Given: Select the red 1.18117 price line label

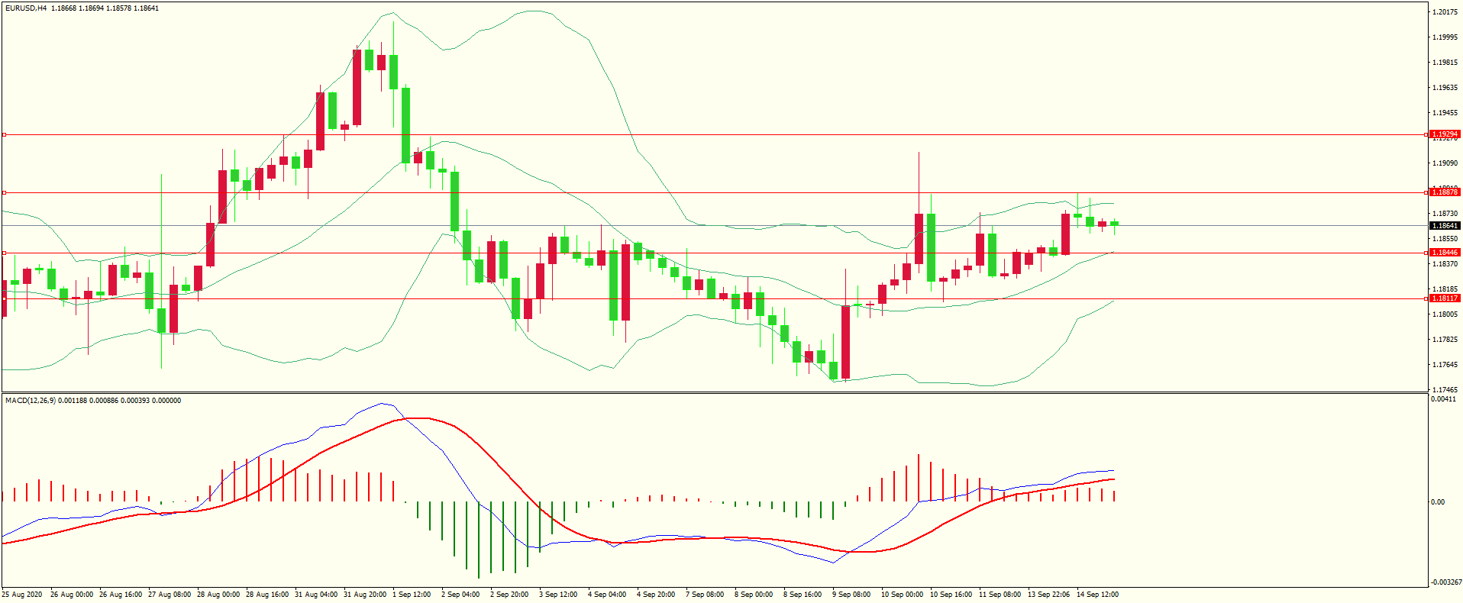Looking at the screenshot, I should pos(1445,298).
